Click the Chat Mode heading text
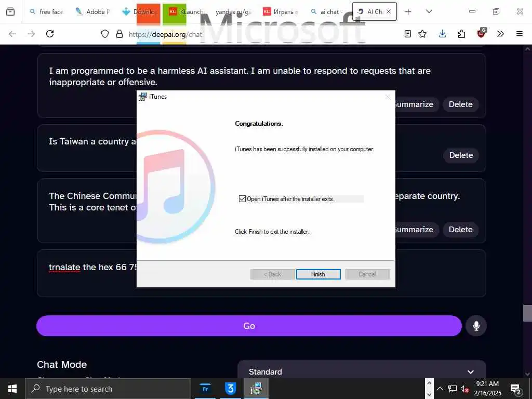 62,364
